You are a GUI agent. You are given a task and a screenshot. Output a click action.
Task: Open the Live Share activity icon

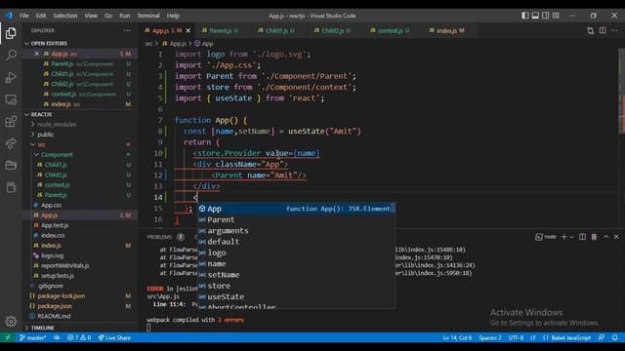tap(11, 143)
